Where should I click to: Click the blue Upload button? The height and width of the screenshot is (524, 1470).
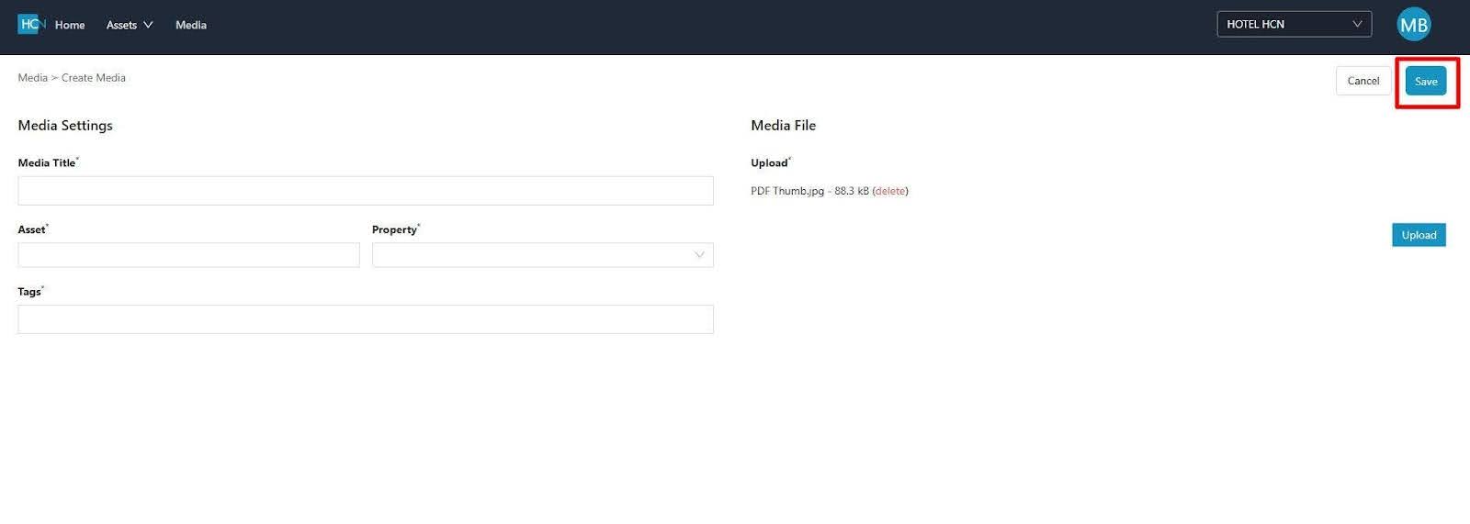(x=1419, y=235)
